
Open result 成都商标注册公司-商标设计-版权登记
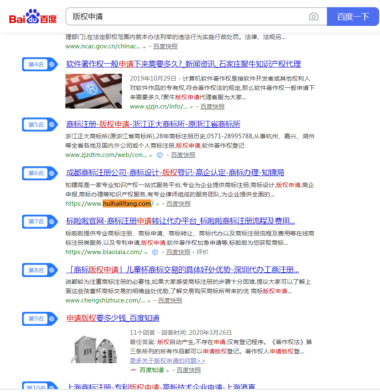175,173
